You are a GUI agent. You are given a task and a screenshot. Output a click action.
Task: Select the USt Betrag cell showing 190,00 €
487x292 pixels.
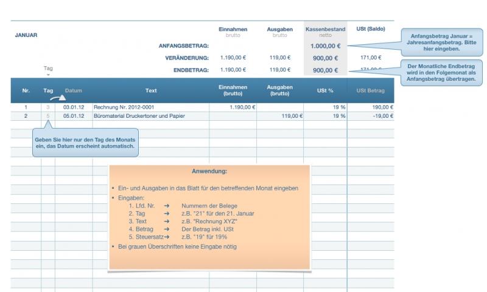[370, 107]
